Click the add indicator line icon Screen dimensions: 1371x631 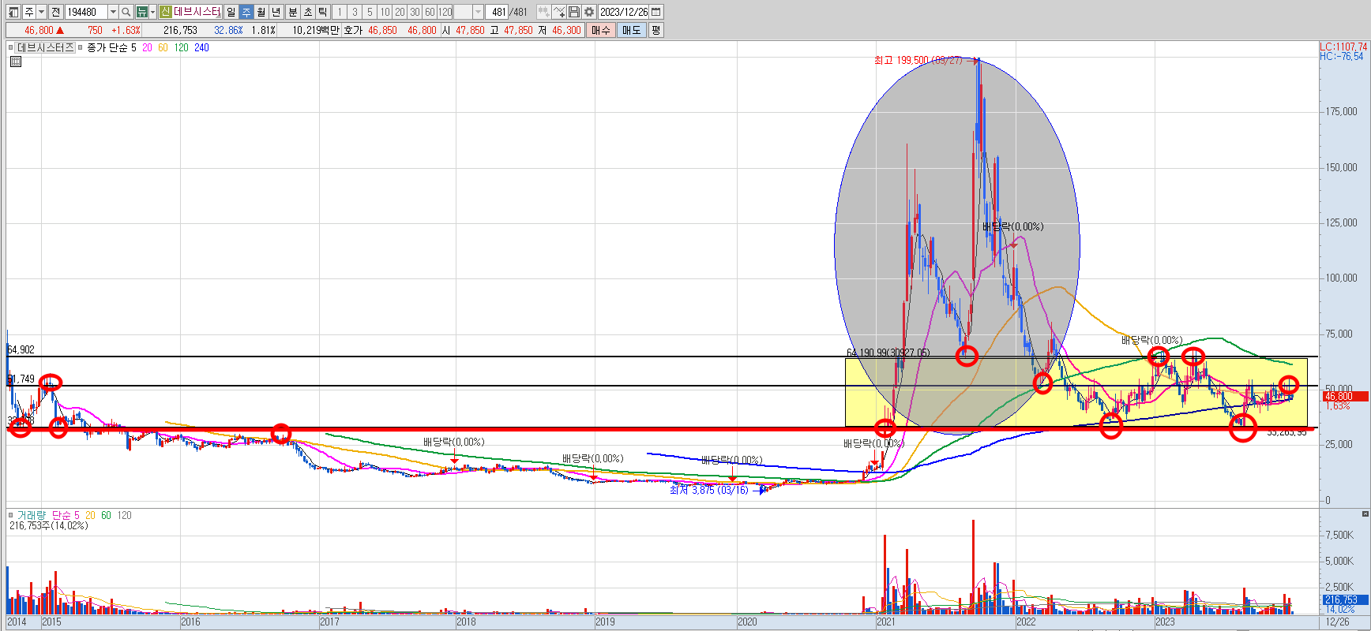[x=559, y=12]
